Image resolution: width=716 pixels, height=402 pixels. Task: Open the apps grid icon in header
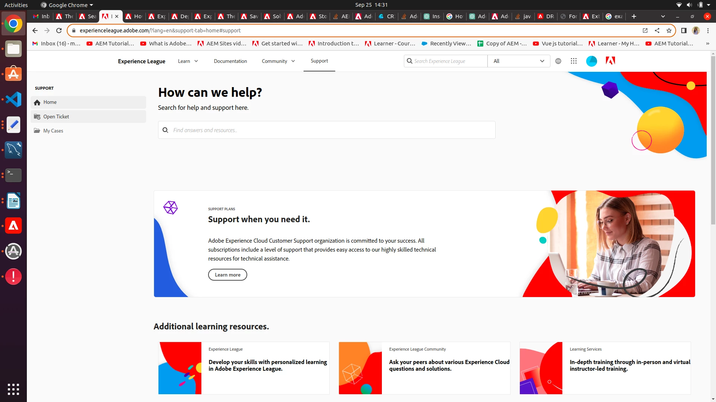pos(574,61)
